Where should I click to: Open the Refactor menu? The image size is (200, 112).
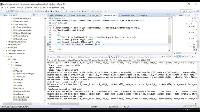tap(20, 7)
